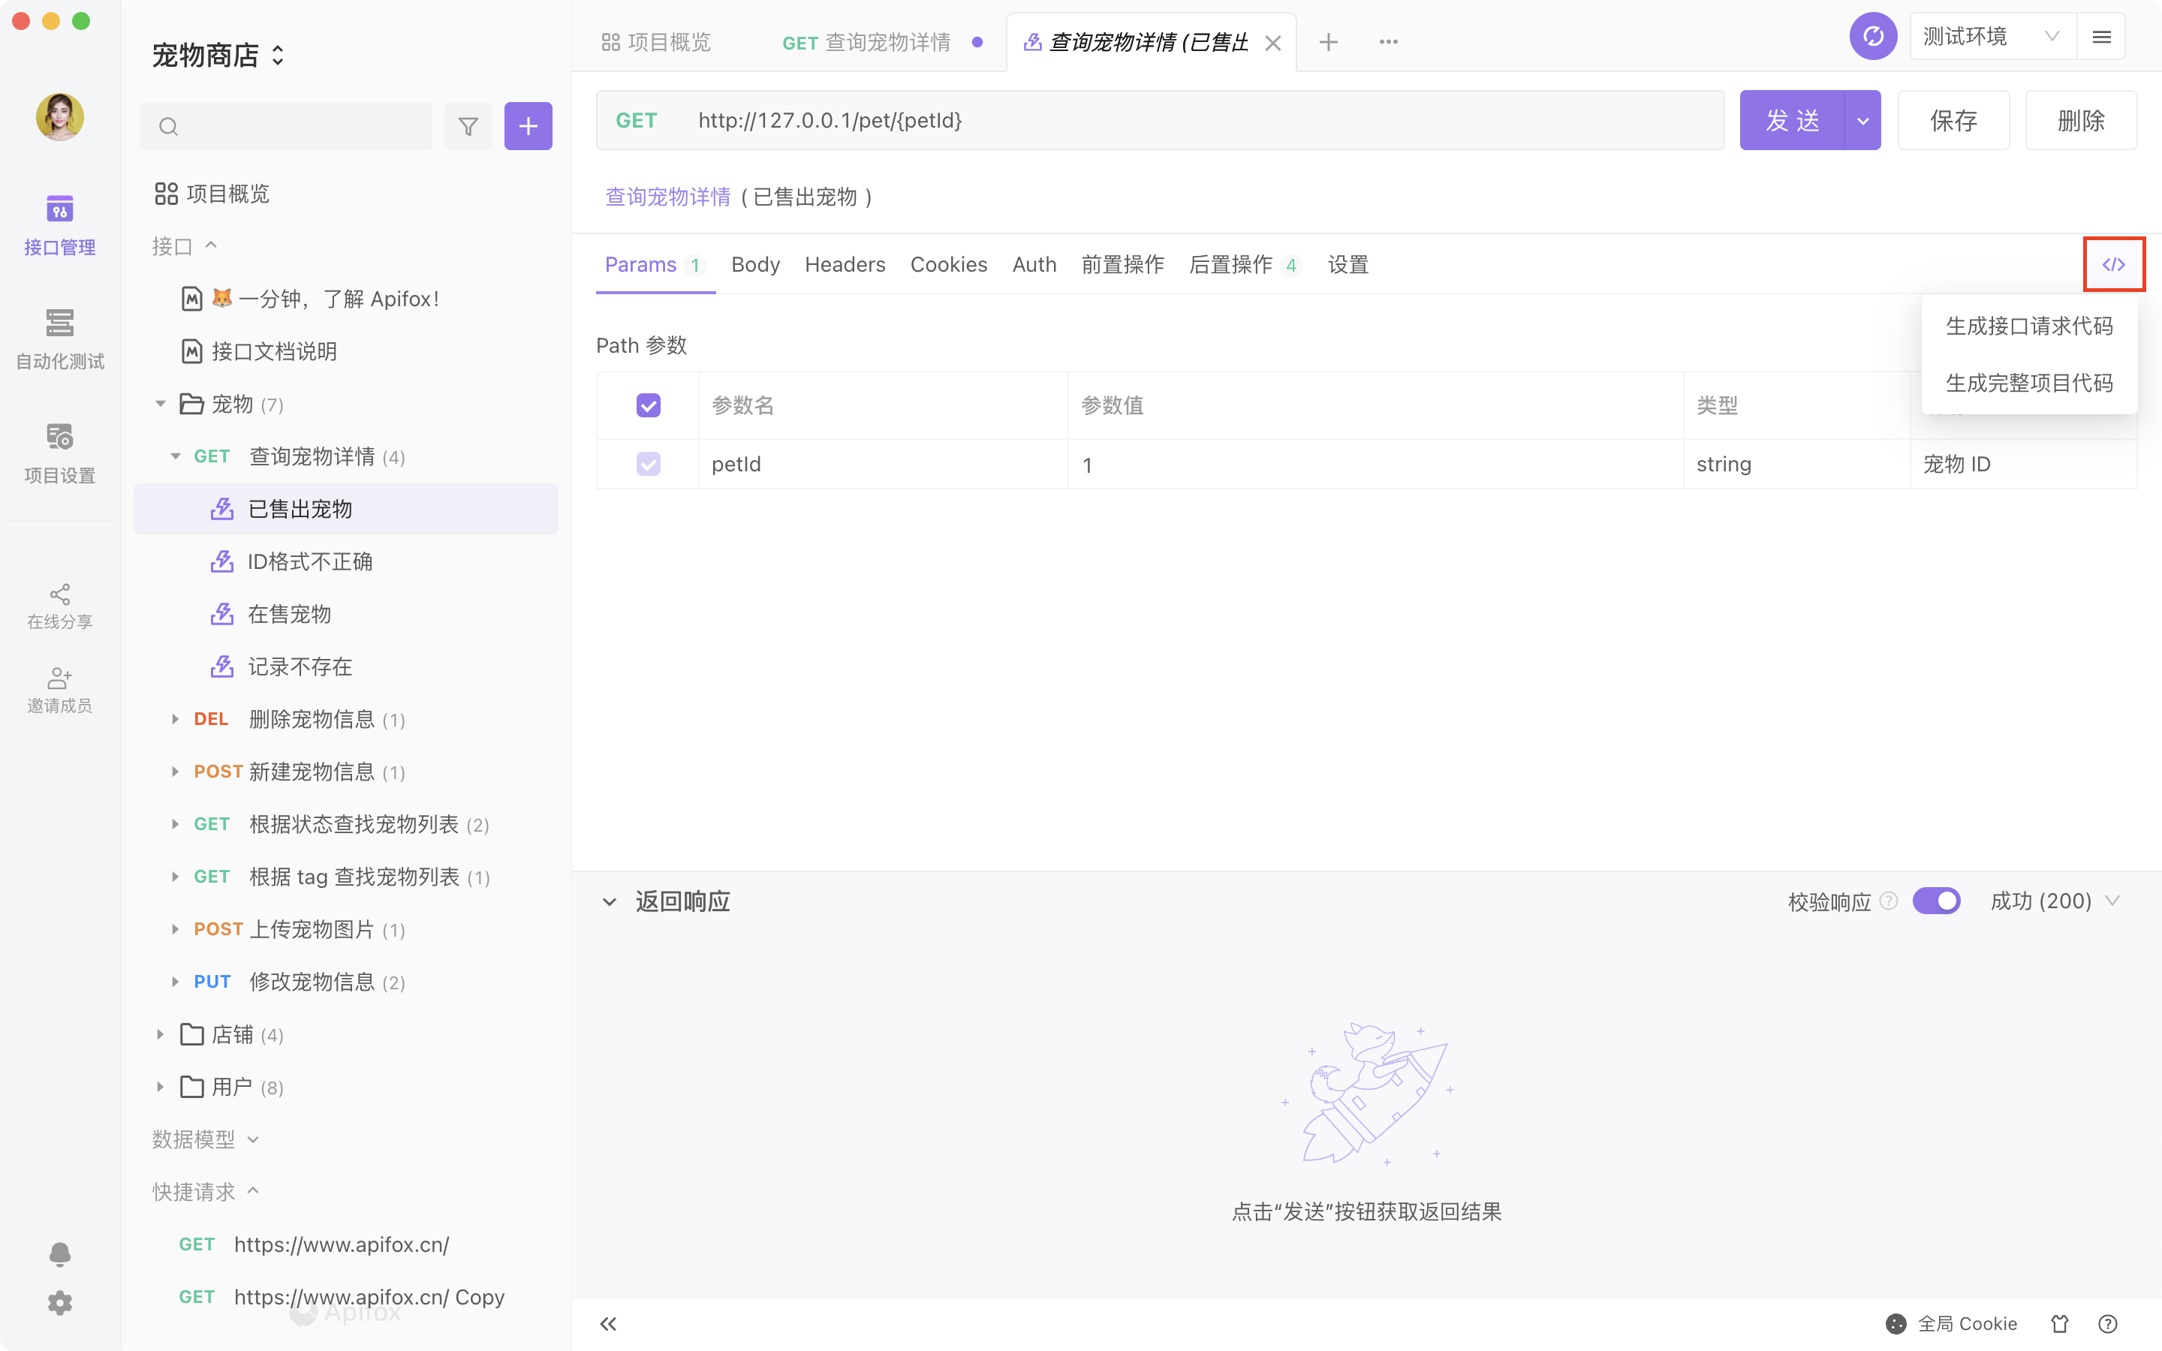Click the circular sync icon near 测试环境

[1872, 36]
